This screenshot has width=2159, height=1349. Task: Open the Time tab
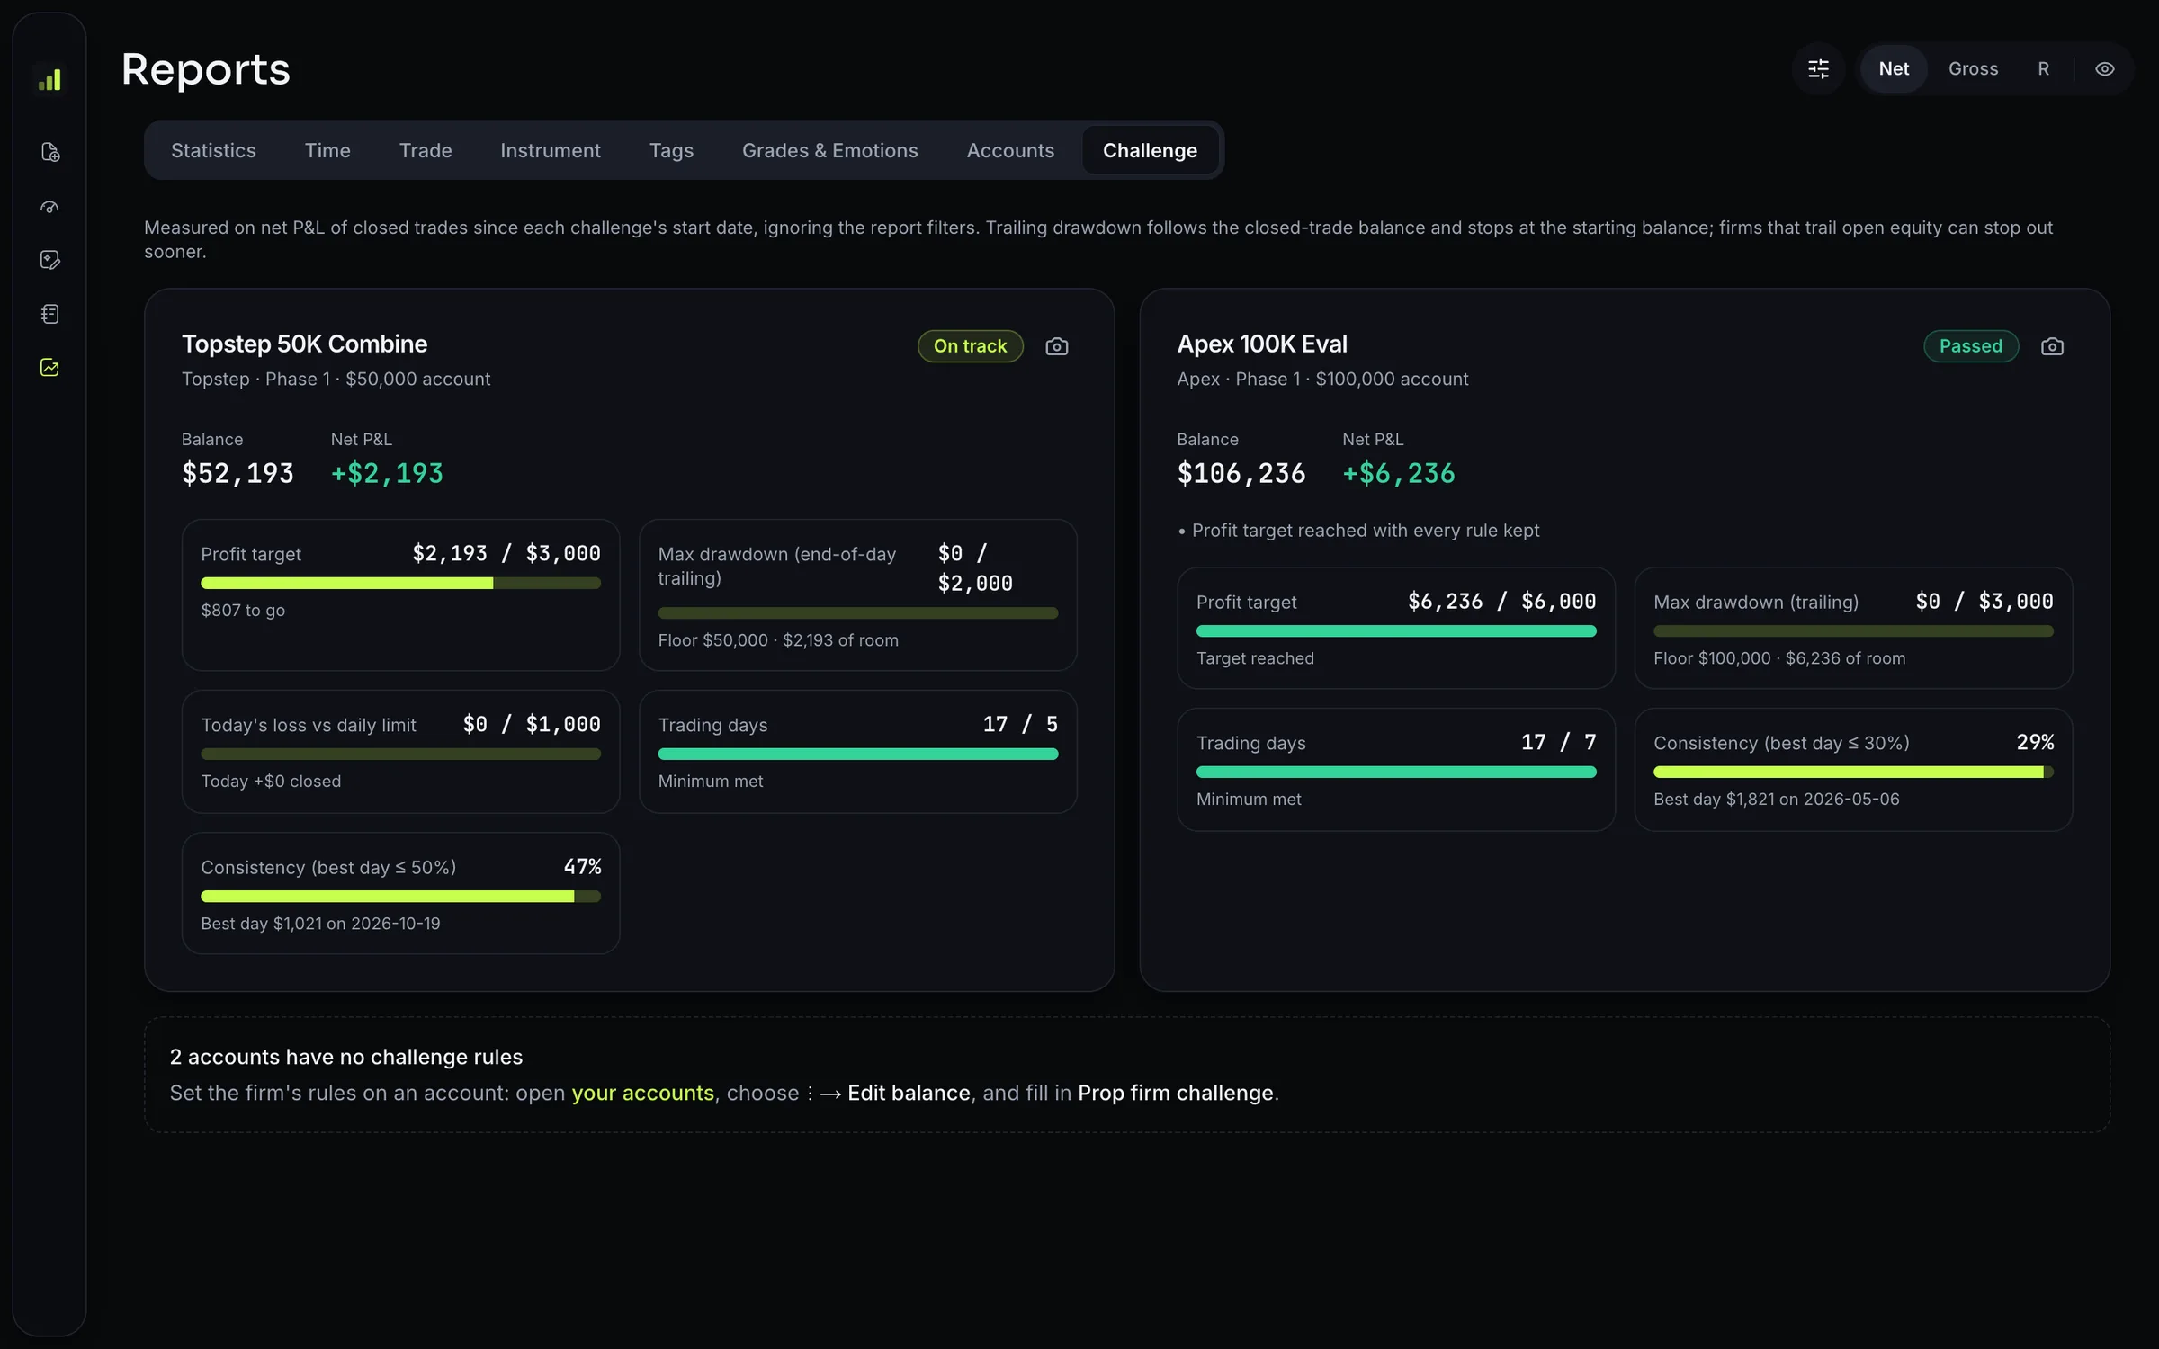pyautogui.click(x=327, y=150)
